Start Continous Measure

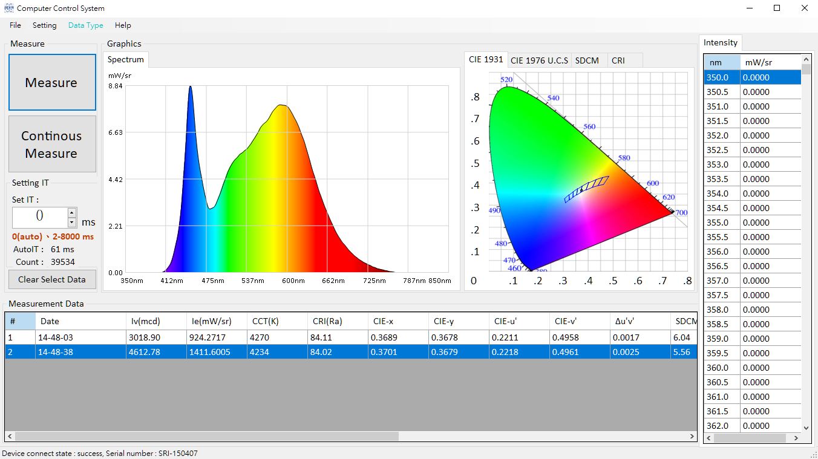pos(52,145)
